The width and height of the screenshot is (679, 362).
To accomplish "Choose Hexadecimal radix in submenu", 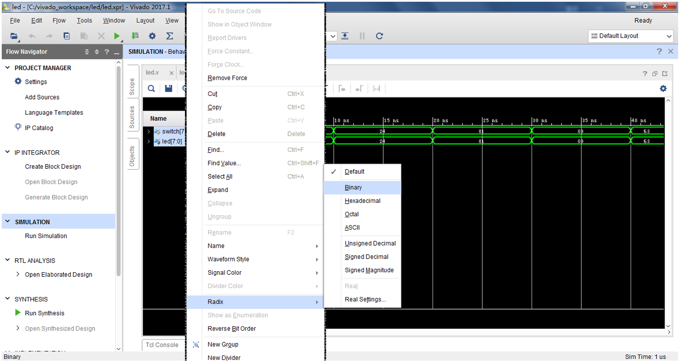I will (362, 201).
